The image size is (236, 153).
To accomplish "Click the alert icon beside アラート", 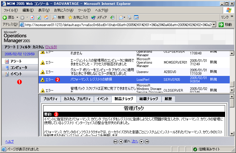I will [7, 61].
